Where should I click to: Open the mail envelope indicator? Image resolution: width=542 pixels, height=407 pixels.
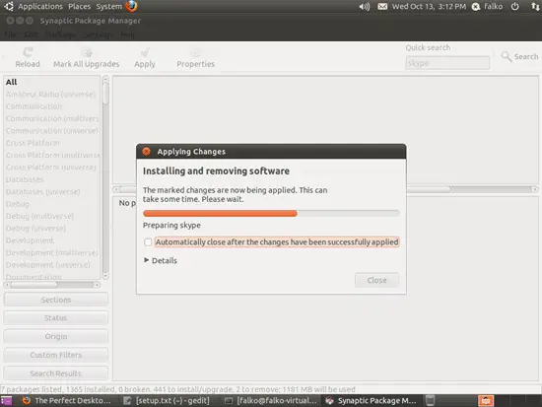pyautogui.click(x=382, y=6)
